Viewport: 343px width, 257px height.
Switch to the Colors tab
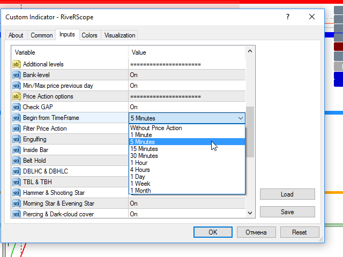[90, 35]
